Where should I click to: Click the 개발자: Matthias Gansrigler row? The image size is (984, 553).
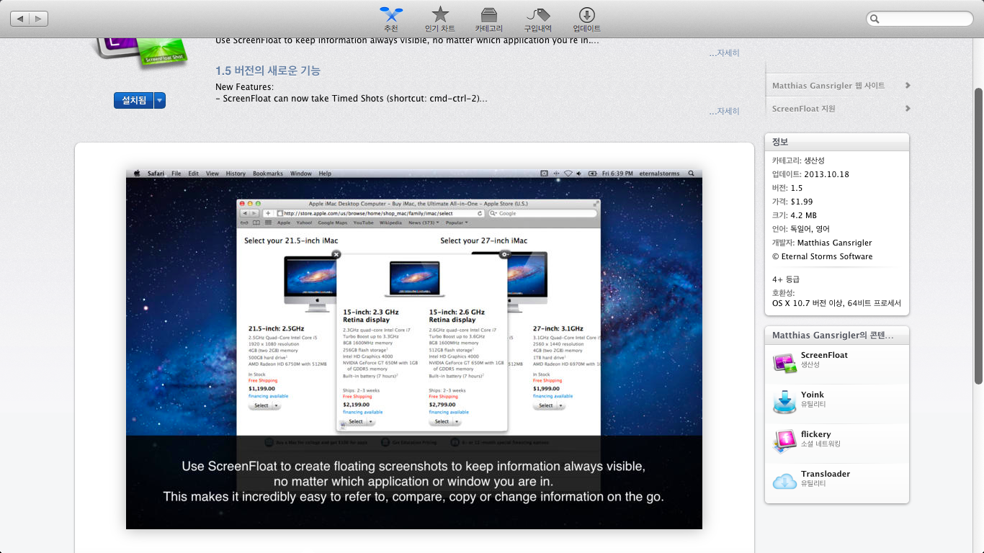tap(822, 243)
